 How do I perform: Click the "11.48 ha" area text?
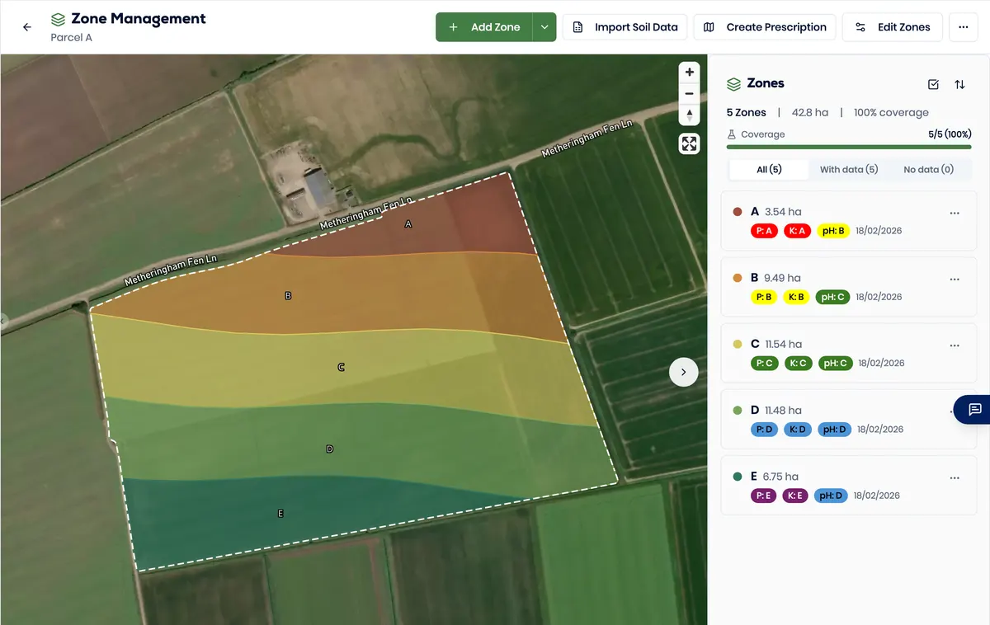pyautogui.click(x=783, y=410)
